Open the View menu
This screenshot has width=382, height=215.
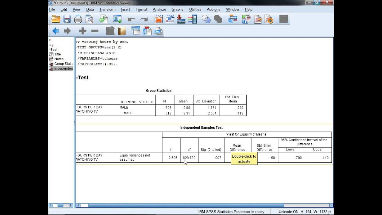coord(76,9)
